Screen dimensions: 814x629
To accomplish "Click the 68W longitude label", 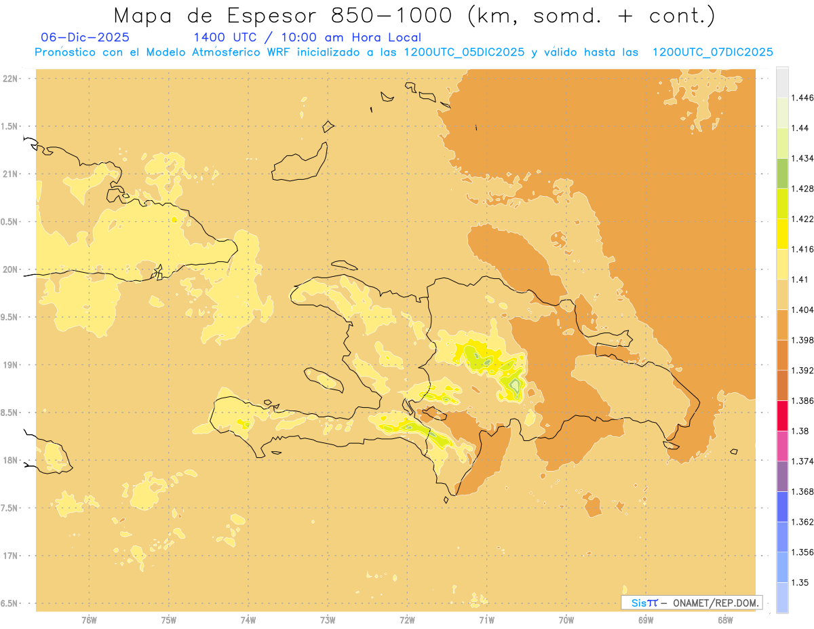I will pos(725,620).
